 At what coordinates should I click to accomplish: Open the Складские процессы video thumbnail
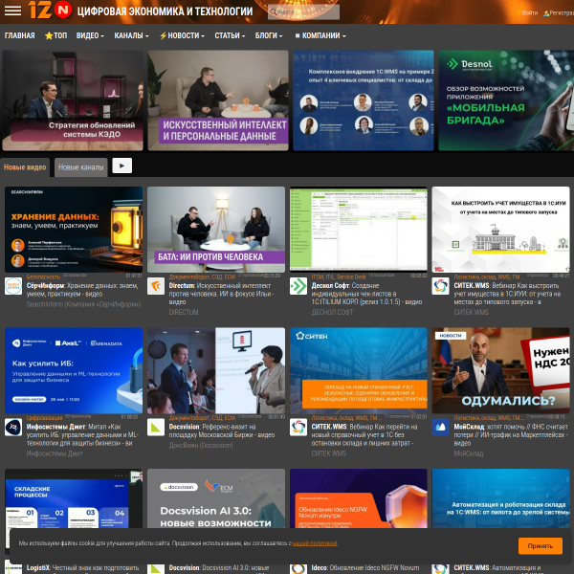[74, 498]
